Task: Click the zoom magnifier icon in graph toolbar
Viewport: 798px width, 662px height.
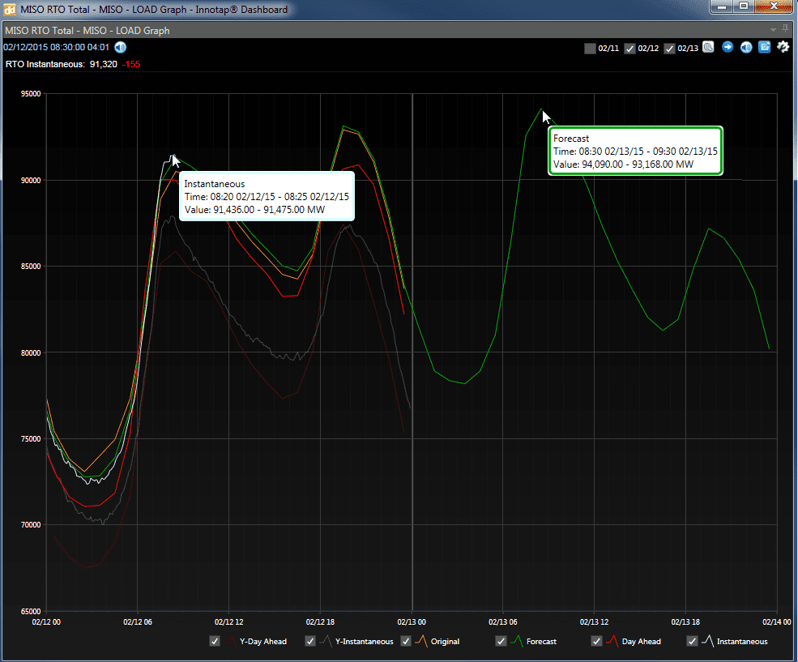Action: point(708,47)
